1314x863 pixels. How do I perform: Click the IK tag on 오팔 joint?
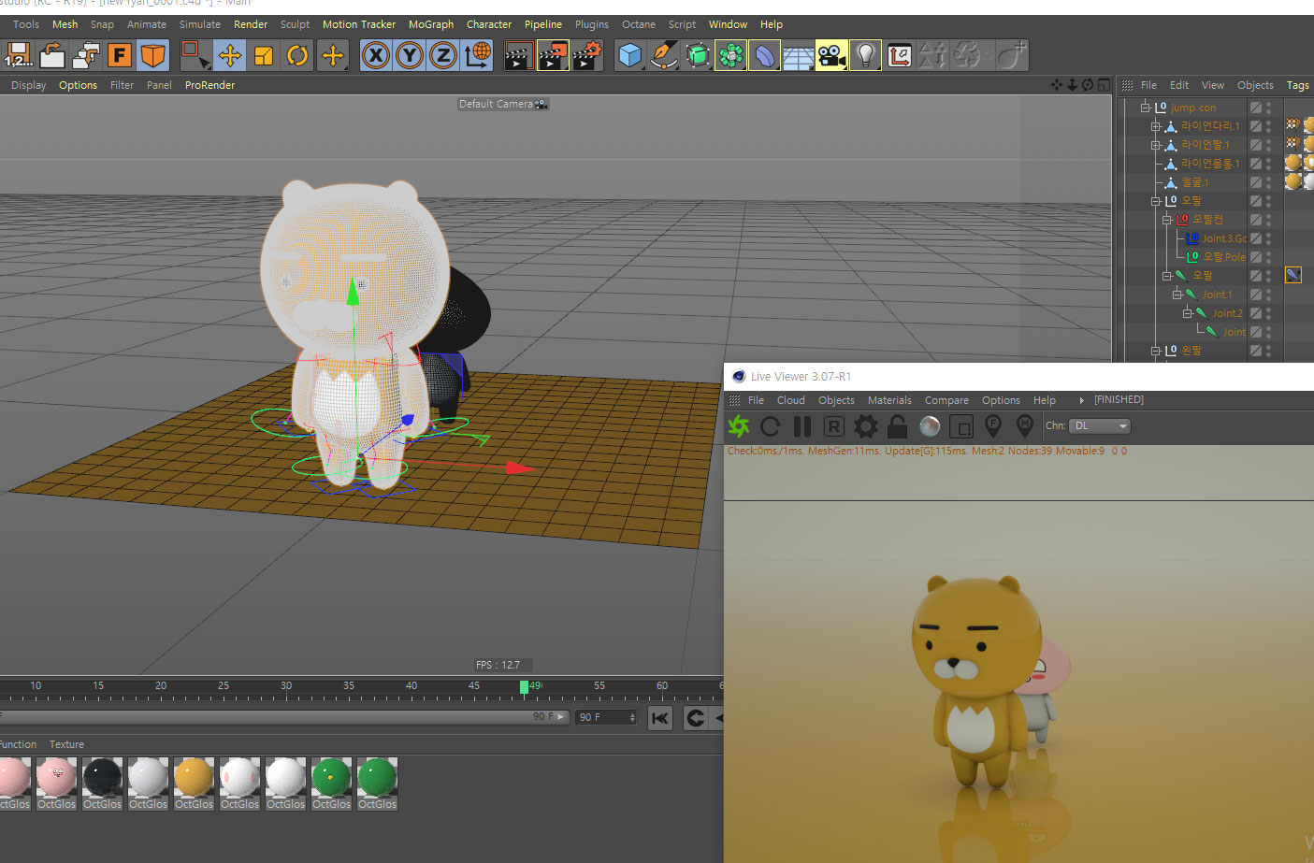[x=1293, y=275]
